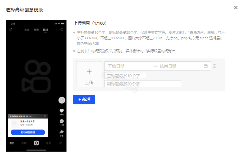Screen dimensions: 241x163
Task: Click the hamburger menu icon in phone preview
Action: pyautogui.click(x=10, y=30)
